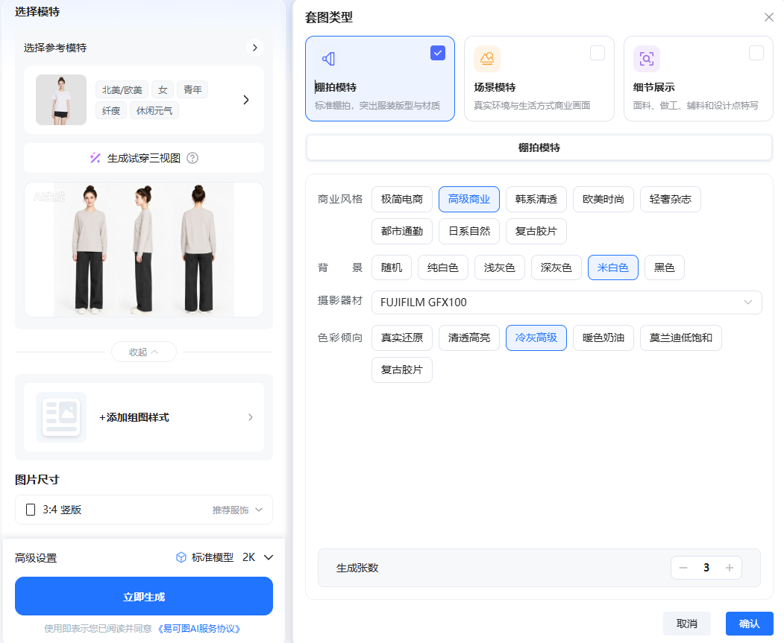Click the 休闲元气 model tag
The height and width of the screenshot is (643, 784).
(154, 111)
